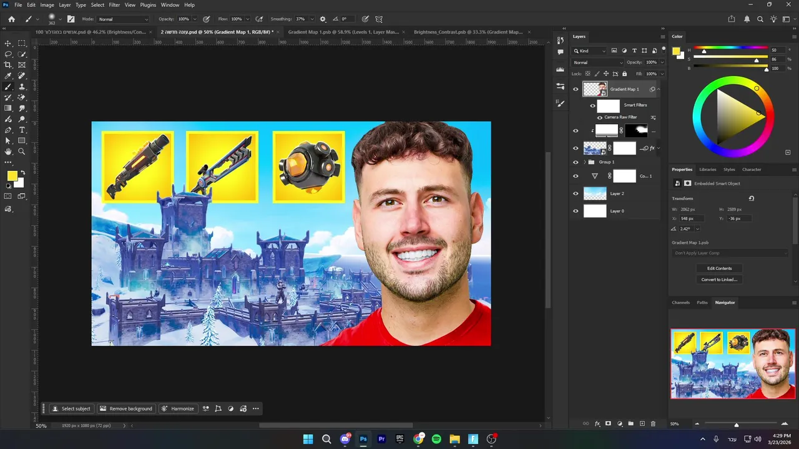The image size is (799, 449).
Task: Open brush settings gear for smoothing options
Action: tap(323, 19)
